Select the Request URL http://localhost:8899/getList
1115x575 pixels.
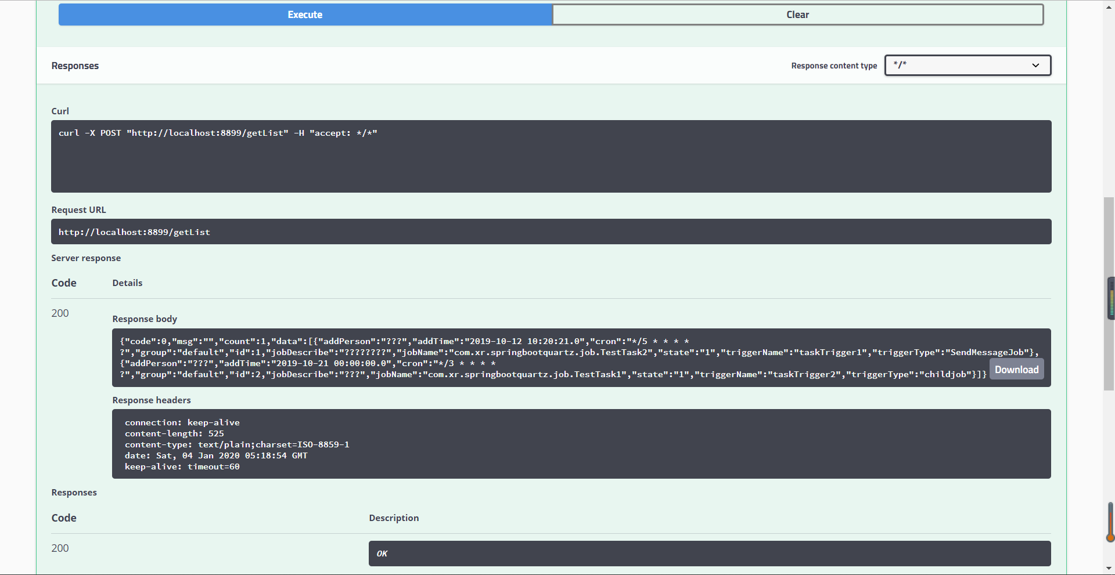click(134, 232)
